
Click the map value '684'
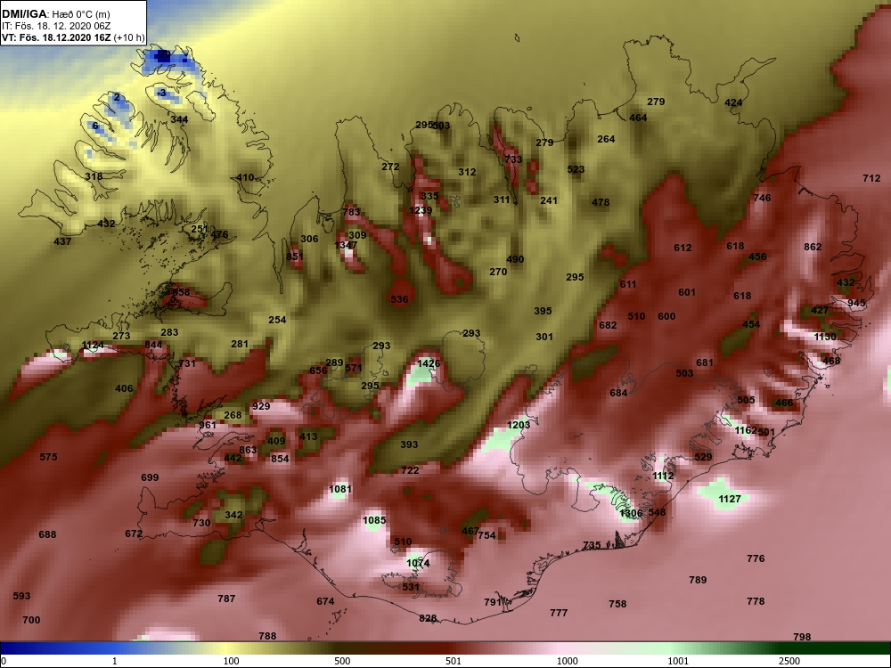point(618,393)
